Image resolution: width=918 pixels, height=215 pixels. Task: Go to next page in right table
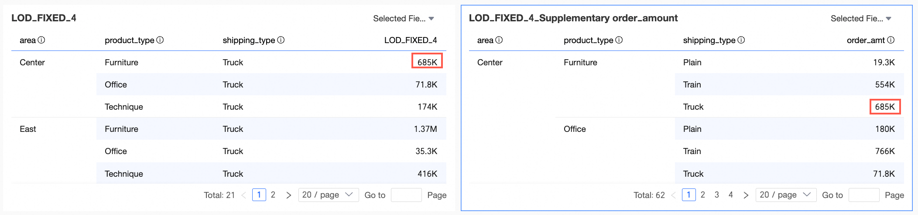[x=746, y=195]
